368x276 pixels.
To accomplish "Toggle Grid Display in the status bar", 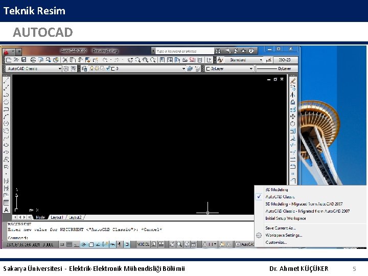I will click(x=69, y=244).
